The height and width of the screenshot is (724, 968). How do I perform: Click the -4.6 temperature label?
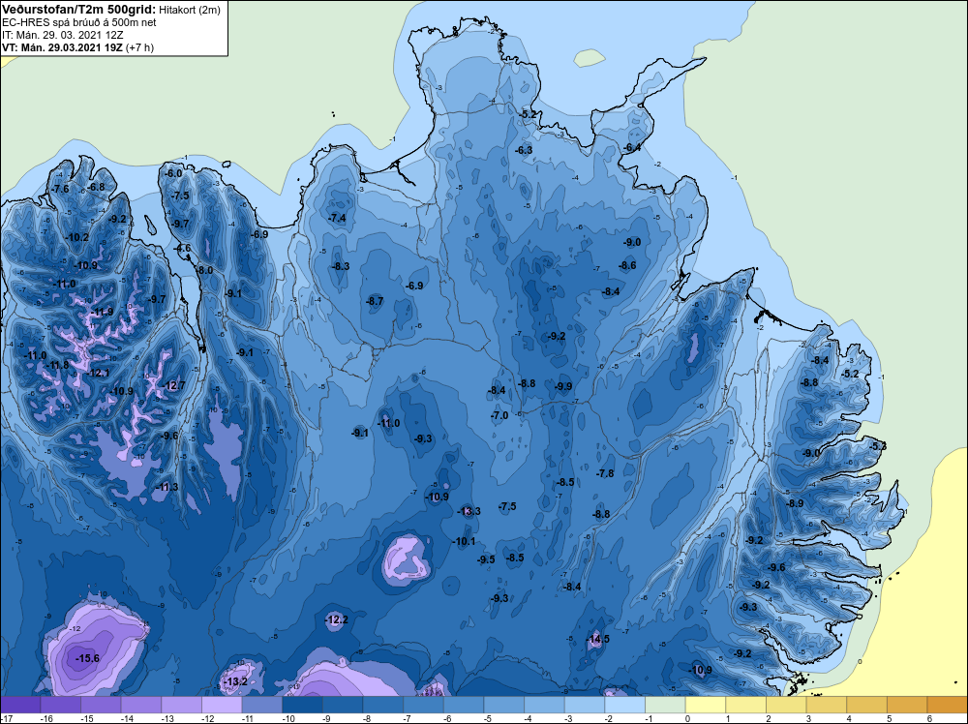pos(182,248)
